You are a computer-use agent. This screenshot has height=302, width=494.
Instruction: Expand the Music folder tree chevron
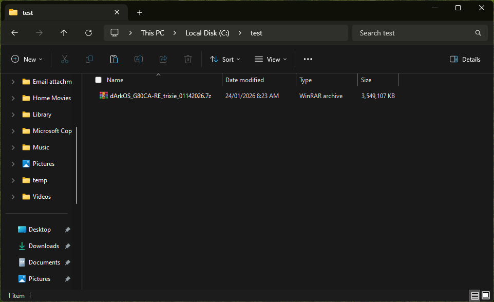coord(13,147)
